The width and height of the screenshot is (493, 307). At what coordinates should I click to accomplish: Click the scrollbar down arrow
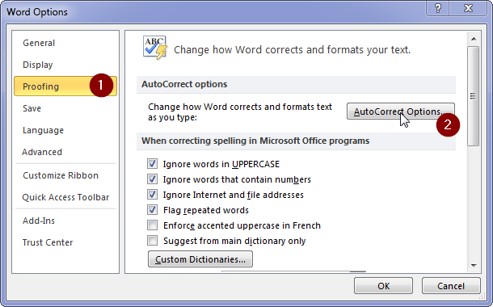(474, 266)
